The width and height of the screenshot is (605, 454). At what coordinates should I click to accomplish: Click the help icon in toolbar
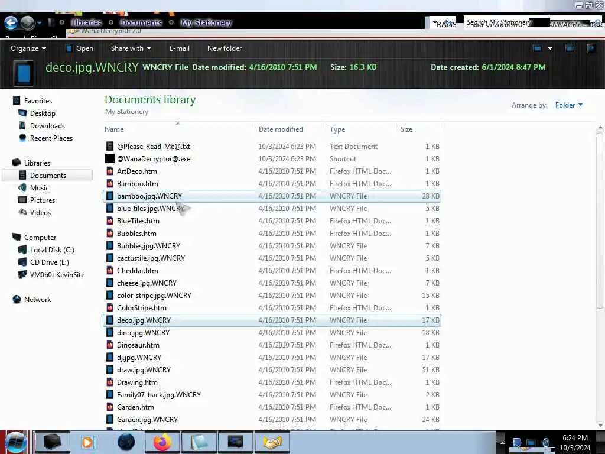tap(591, 48)
